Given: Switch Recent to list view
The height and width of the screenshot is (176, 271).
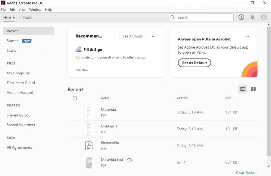Looking at the screenshot, I should point(242,89).
